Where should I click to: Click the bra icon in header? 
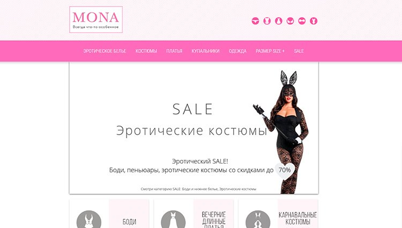[290, 21]
